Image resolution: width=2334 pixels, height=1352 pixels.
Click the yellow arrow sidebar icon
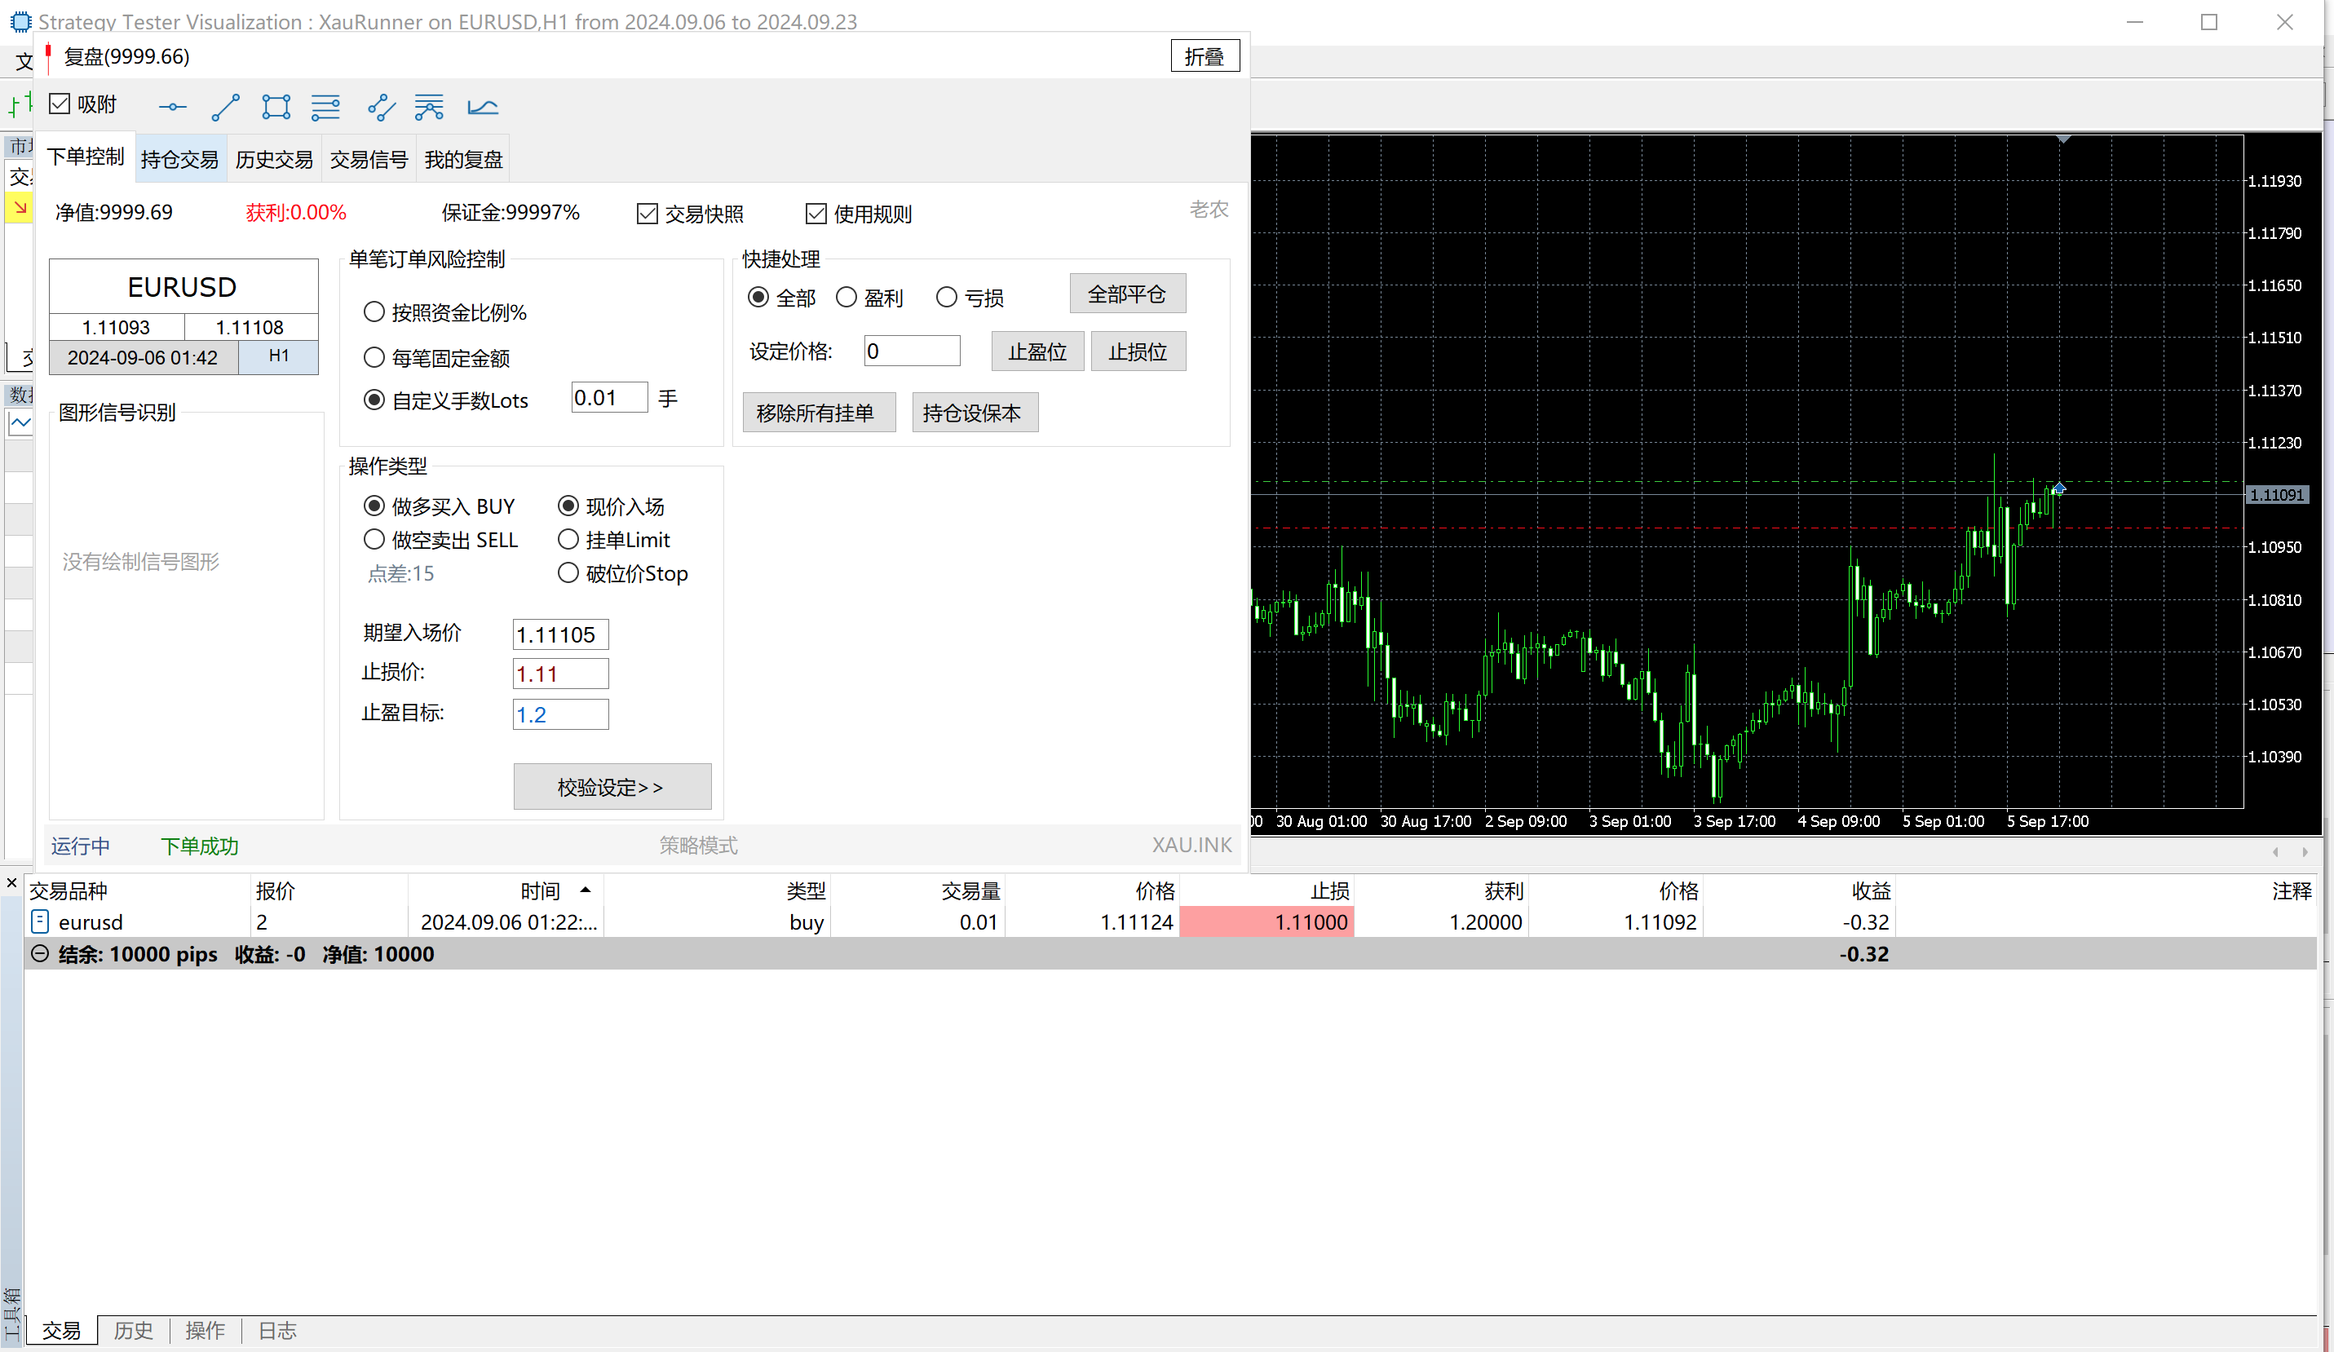(20, 209)
